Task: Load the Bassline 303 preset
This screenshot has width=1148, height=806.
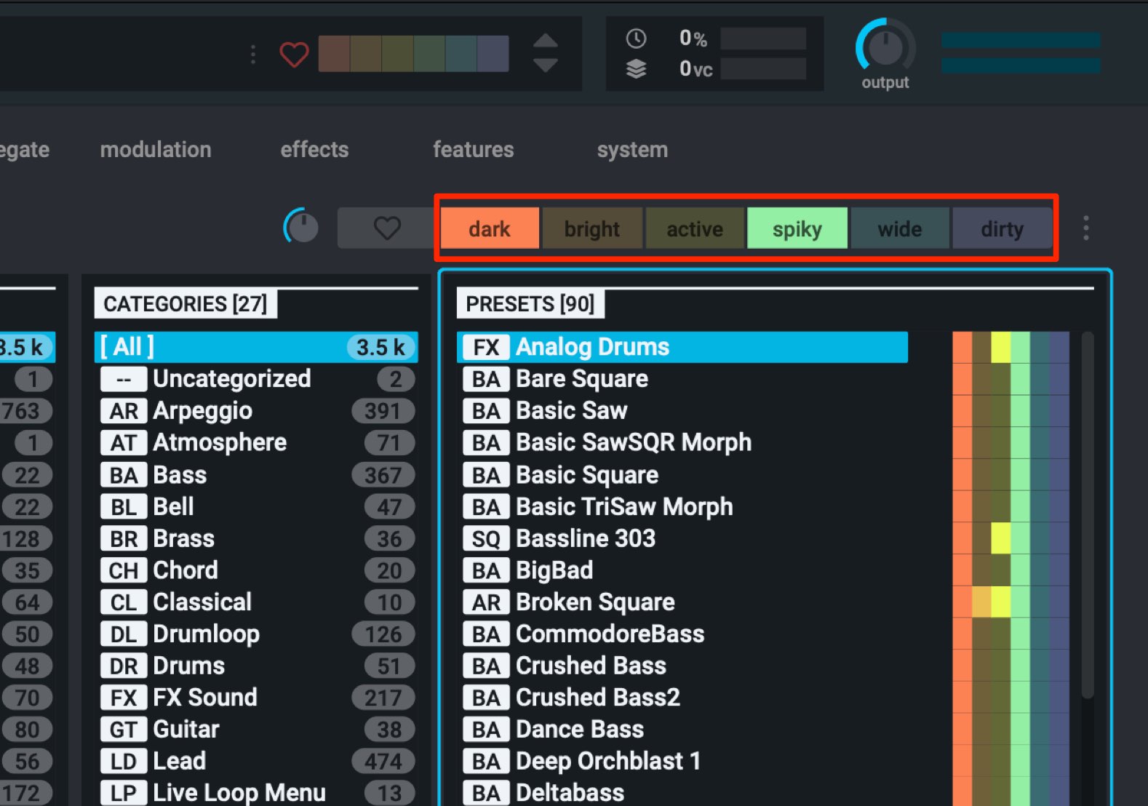Action: pos(682,538)
